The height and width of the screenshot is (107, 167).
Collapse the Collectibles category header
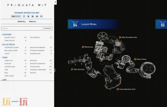click(x=8, y=44)
